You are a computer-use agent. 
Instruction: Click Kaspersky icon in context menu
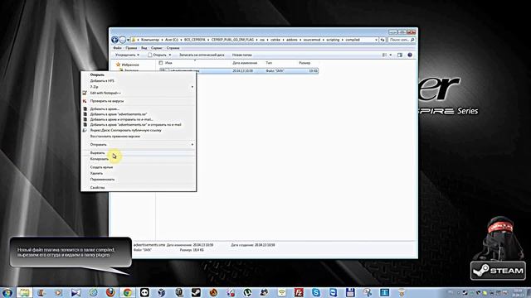coord(85,101)
